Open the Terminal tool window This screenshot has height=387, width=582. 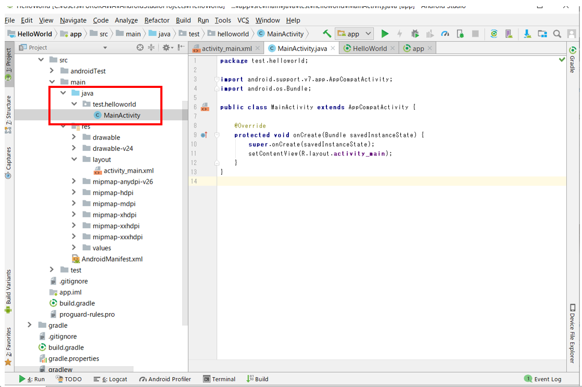point(219,379)
